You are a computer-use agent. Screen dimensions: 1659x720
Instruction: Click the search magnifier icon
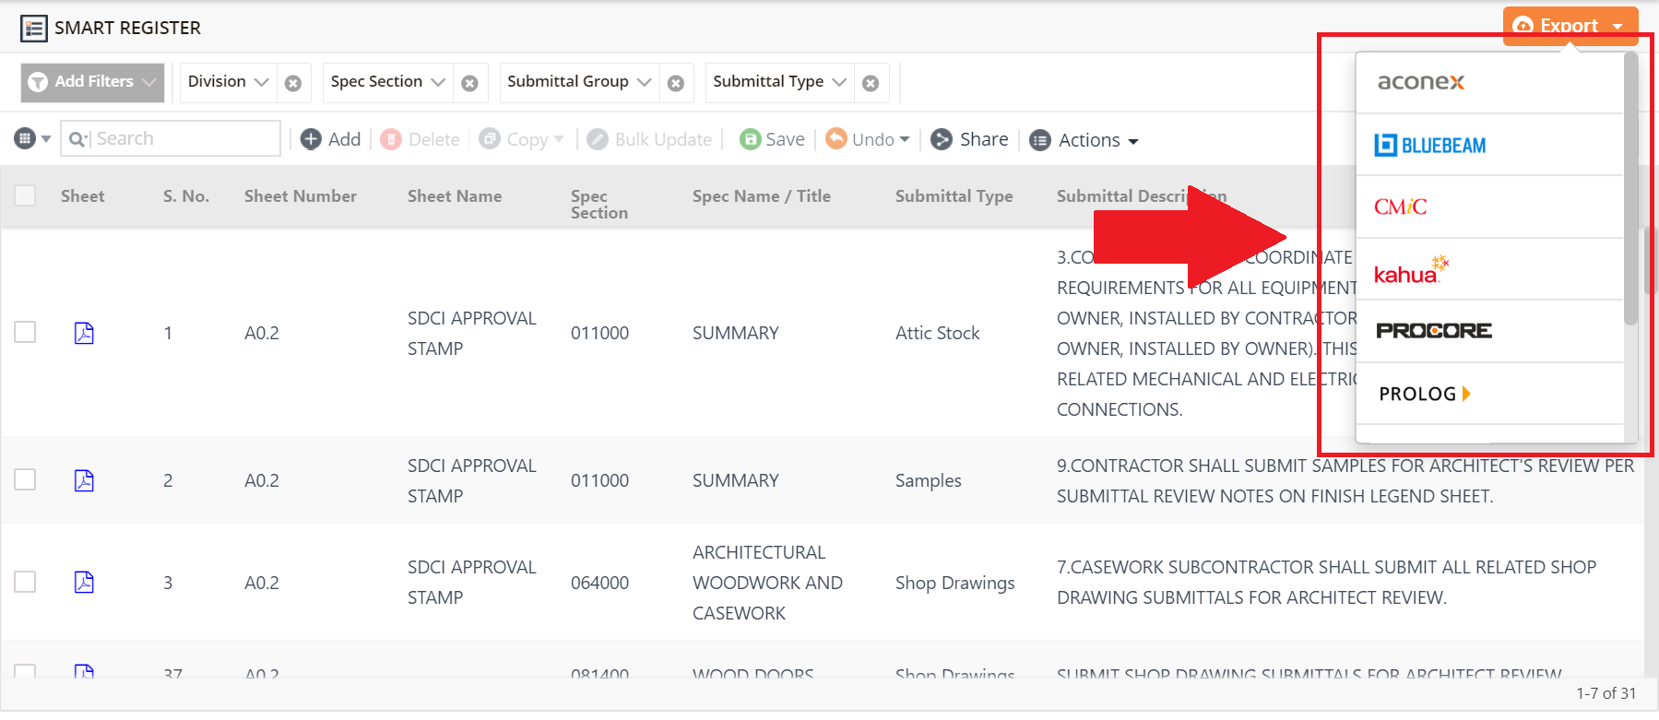77,139
